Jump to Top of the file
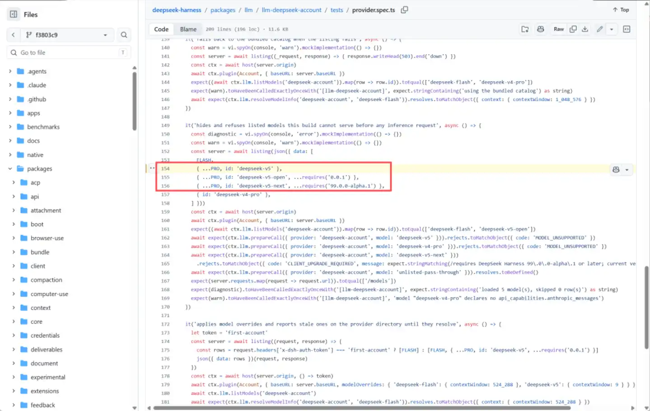 tap(621, 9)
